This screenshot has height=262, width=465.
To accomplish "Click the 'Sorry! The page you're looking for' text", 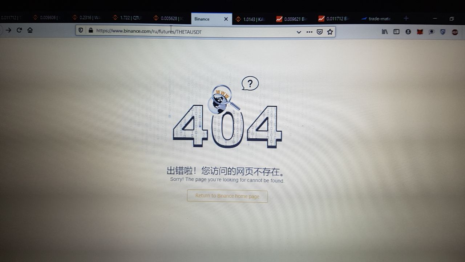I will click(x=227, y=180).
